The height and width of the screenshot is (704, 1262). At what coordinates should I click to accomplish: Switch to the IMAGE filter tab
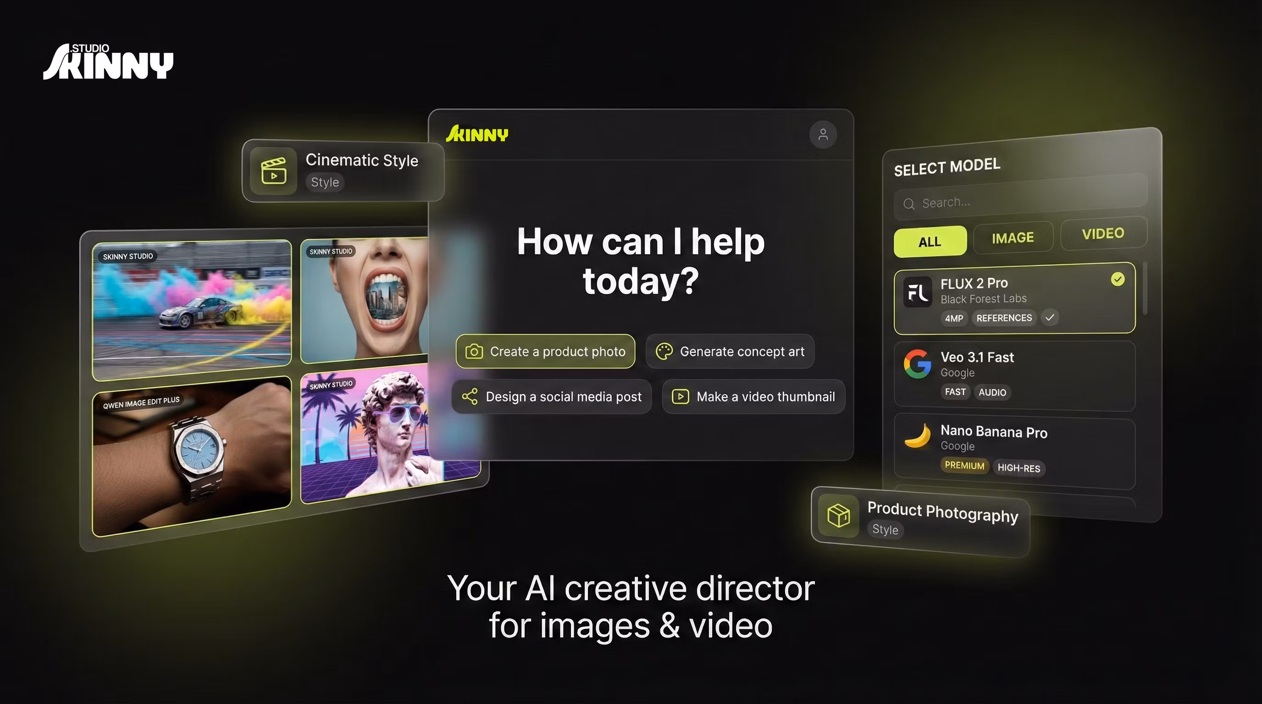(1013, 238)
